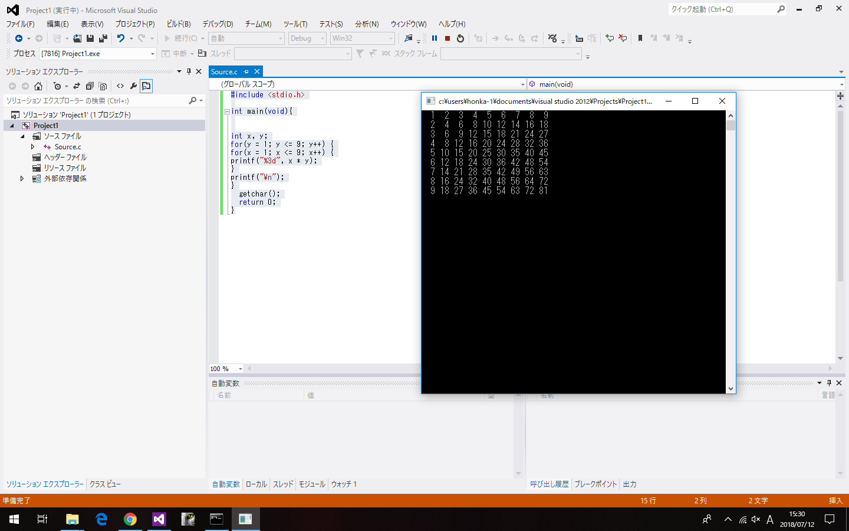Switch to the ウォッチ 1 tab

(344, 484)
